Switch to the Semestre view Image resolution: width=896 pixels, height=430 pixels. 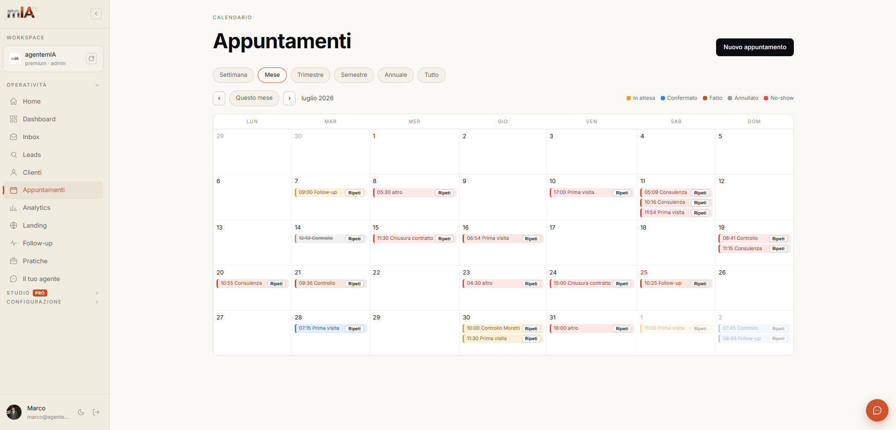pos(354,75)
